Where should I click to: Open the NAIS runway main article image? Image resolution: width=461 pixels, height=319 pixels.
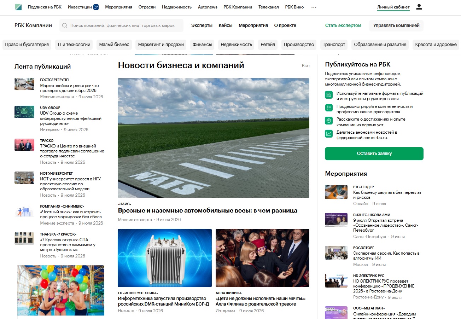click(x=214, y=138)
